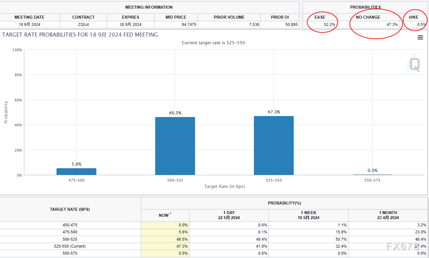The image size is (429, 258).
Task: Open the chart hamburger context menu
Action: tap(420, 38)
